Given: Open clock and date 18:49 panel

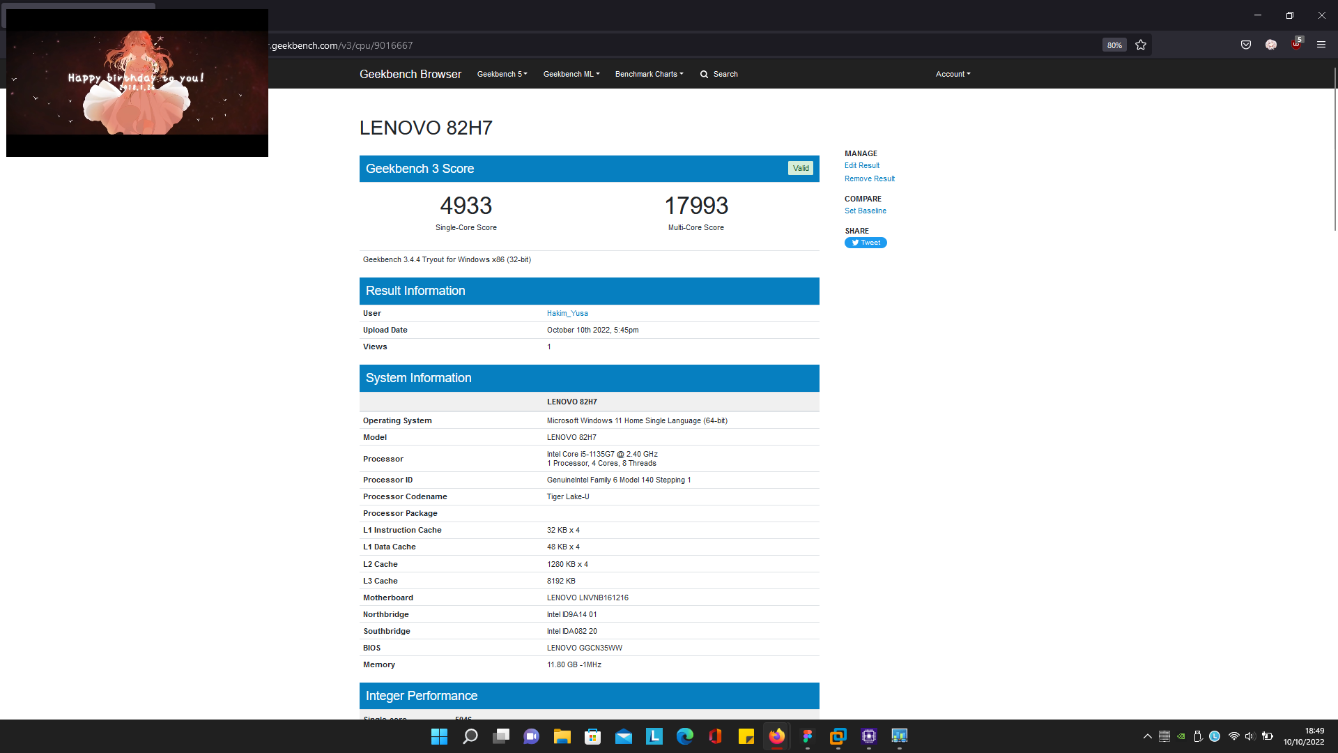Looking at the screenshot, I should (x=1304, y=736).
